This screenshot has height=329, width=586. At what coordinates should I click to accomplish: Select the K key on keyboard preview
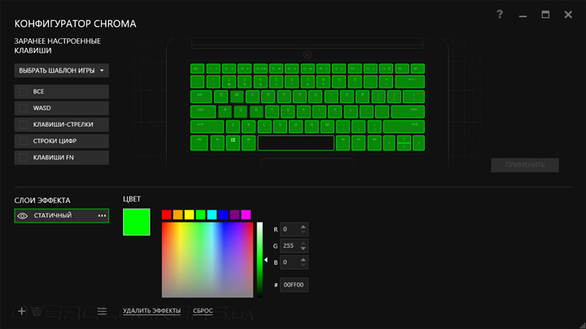(x=335, y=111)
